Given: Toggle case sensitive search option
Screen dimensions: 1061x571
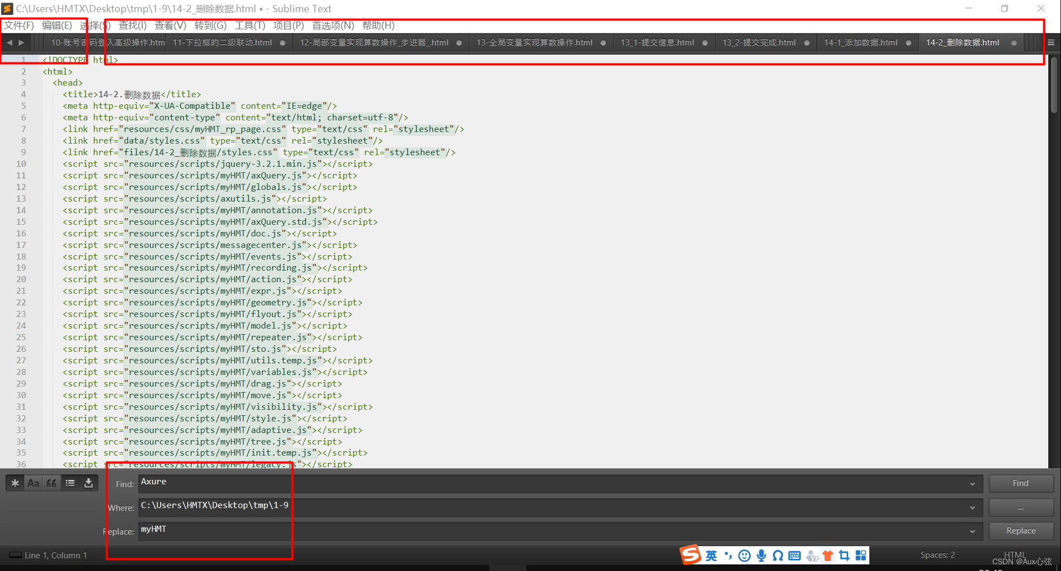Looking at the screenshot, I should 33,483.
